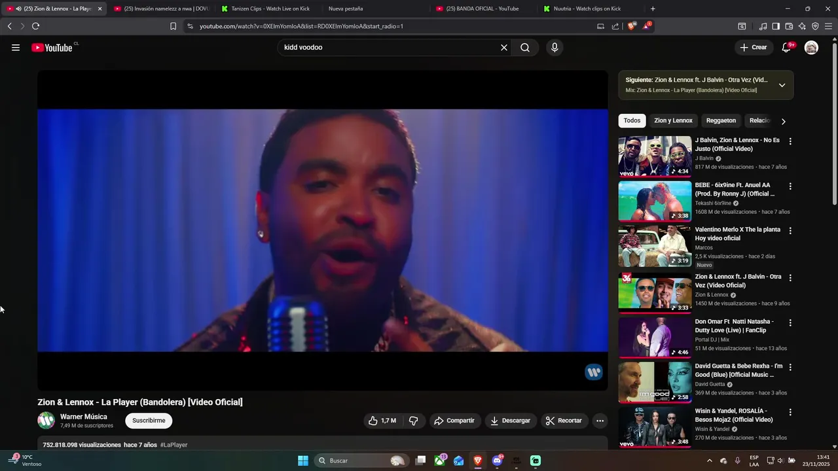
Task: Open options for BEBE 6ix9ine video
Action: [790, 186]
